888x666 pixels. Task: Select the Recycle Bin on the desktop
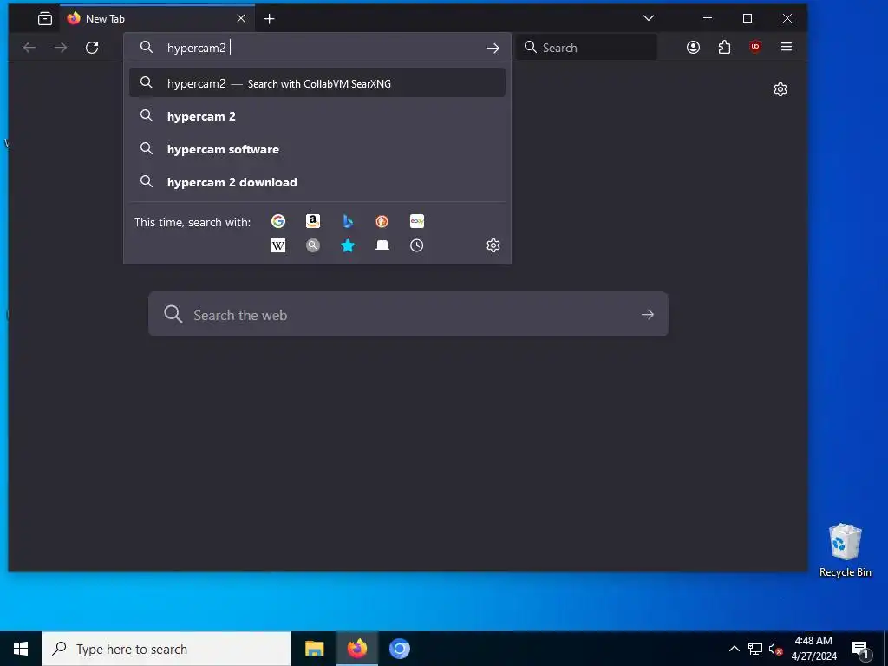click(x=845, y=551)
